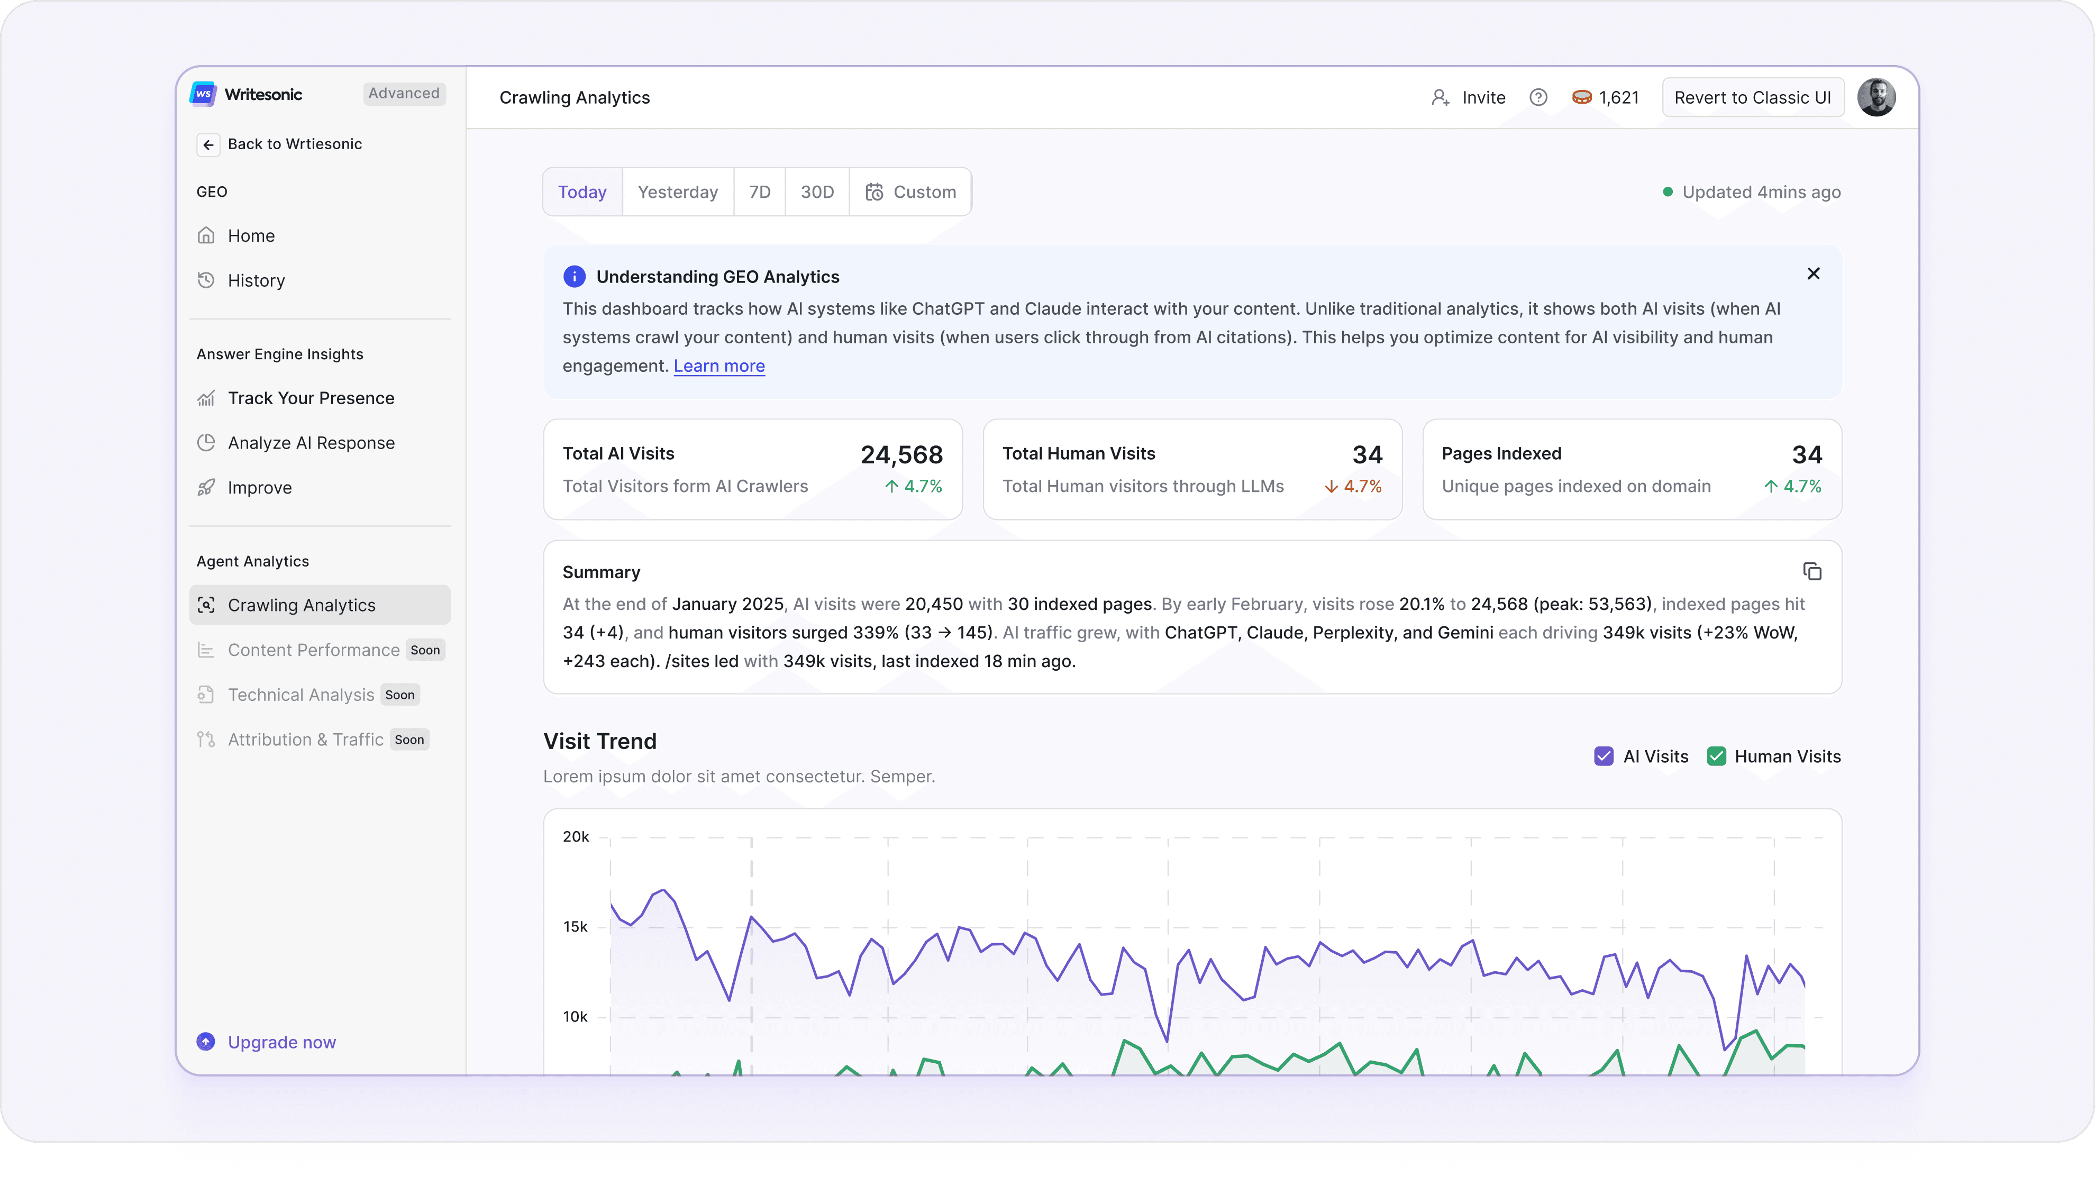The height and width of the screenshot is (1186, 2095).
Task: Click the back arrow to Wrtiesonic
Action: coord(208,144)
